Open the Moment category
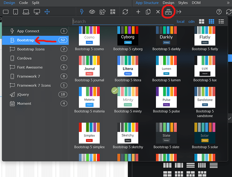232x177 pixels. (x=35, y=103)
